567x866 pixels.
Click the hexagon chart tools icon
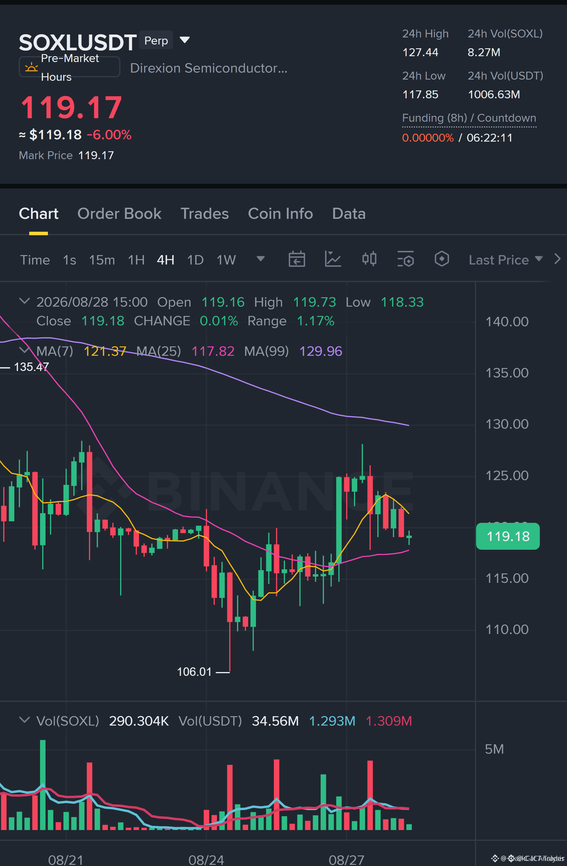pyautogui.click(x=442, y=259)
